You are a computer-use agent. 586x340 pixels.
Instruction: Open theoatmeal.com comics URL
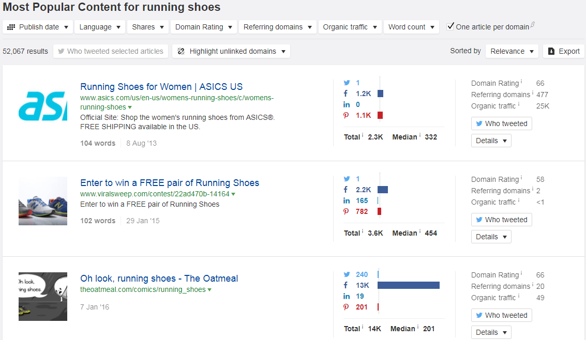[x=143, y=289]
